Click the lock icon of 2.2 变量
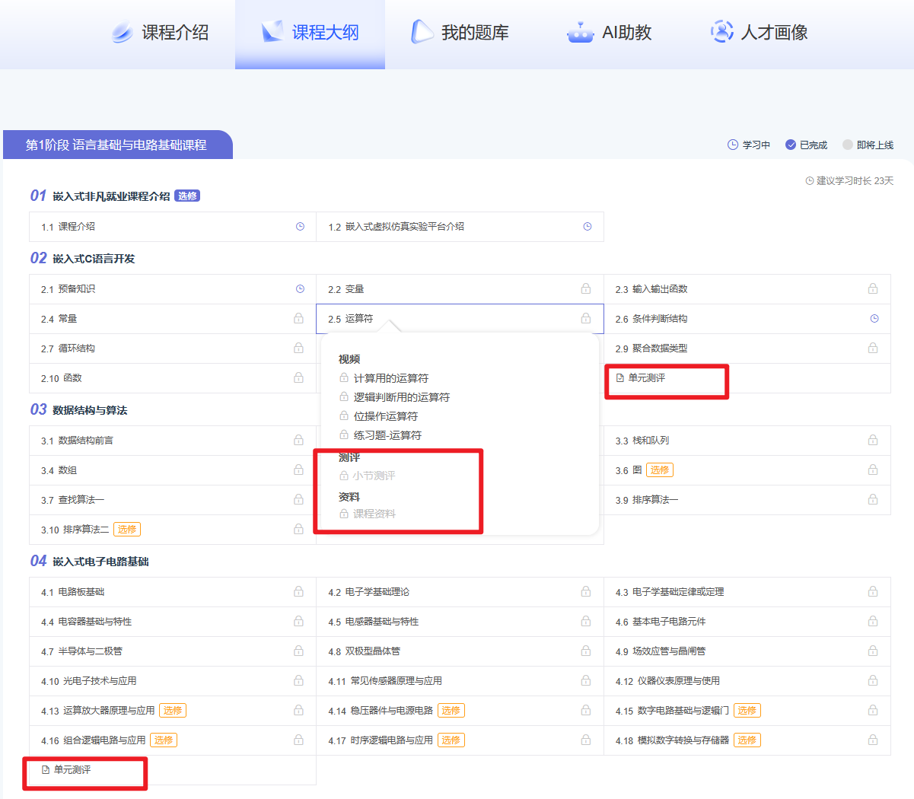Screen dimensions: 914x799 [x=586, y=288]
